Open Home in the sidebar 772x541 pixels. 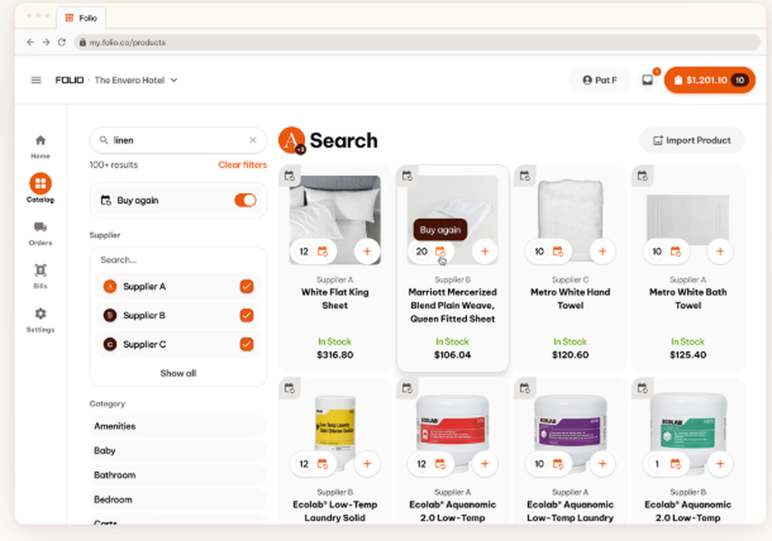40,146
